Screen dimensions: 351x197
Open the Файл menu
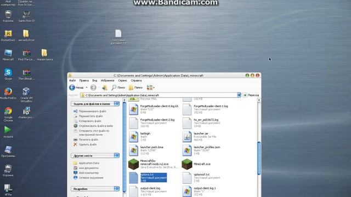[72, 80]
